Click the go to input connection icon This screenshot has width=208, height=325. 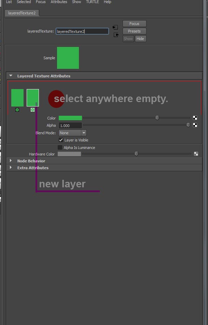point(115,27)
